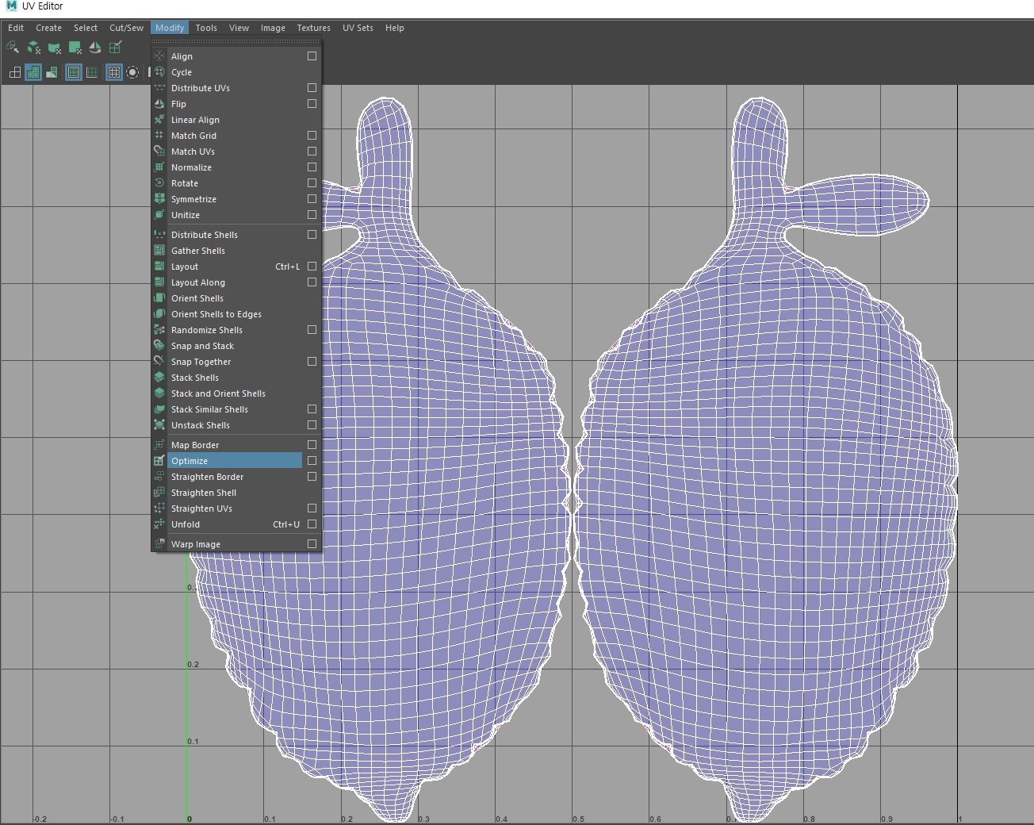Click the Flip icon in Modify menu
Viewport: 1034px width, 825px height.
click(159, 104)
